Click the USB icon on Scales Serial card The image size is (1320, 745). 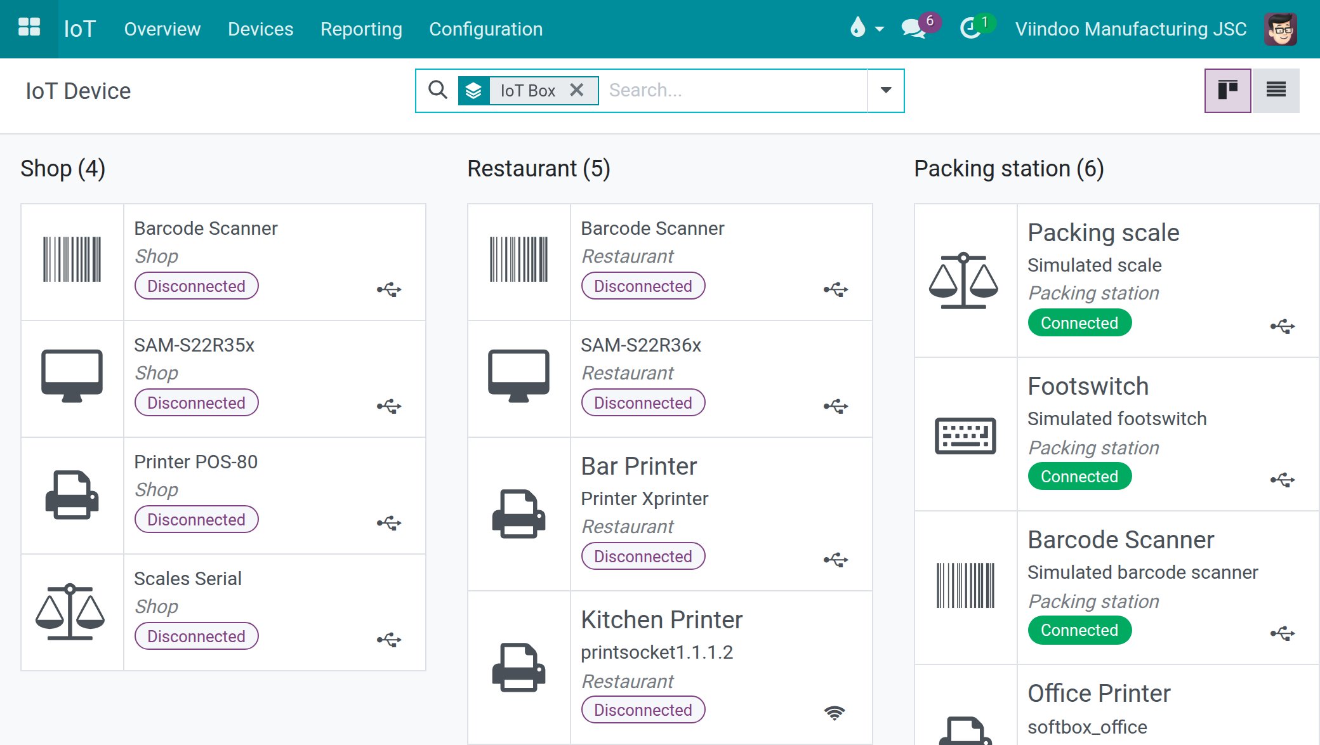(x=389, y=640)
